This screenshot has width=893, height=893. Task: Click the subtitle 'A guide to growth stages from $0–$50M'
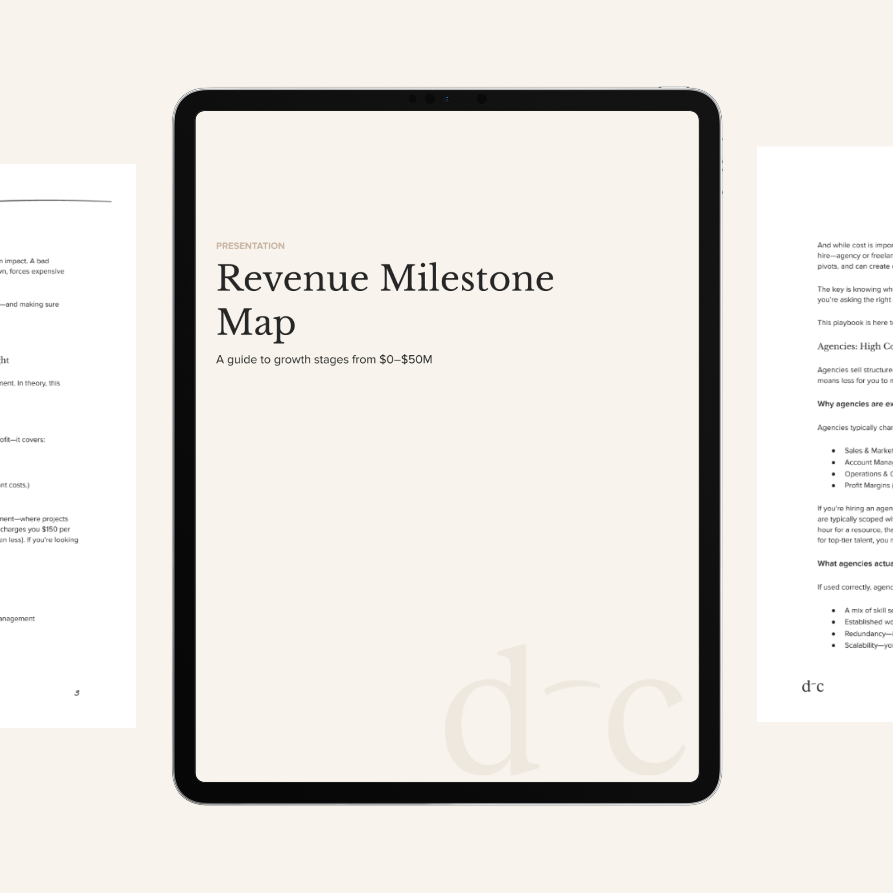click(324, 360)
